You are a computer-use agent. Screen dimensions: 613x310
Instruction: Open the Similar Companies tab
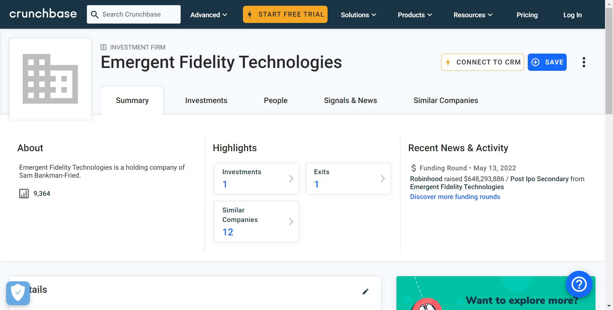[x=446, y=100]
